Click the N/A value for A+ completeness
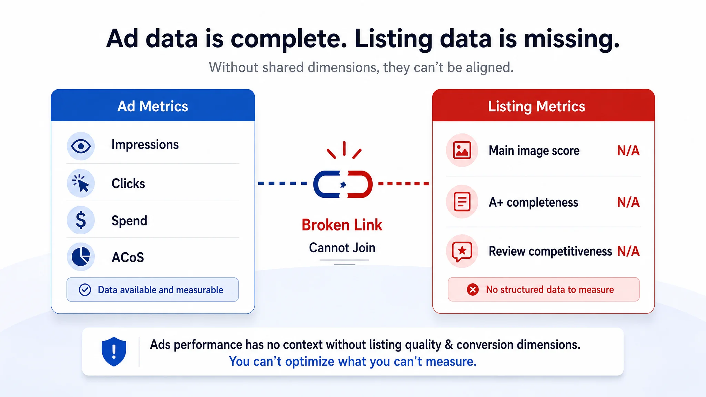This screenshot has width=706, height=397. [628, 202]
